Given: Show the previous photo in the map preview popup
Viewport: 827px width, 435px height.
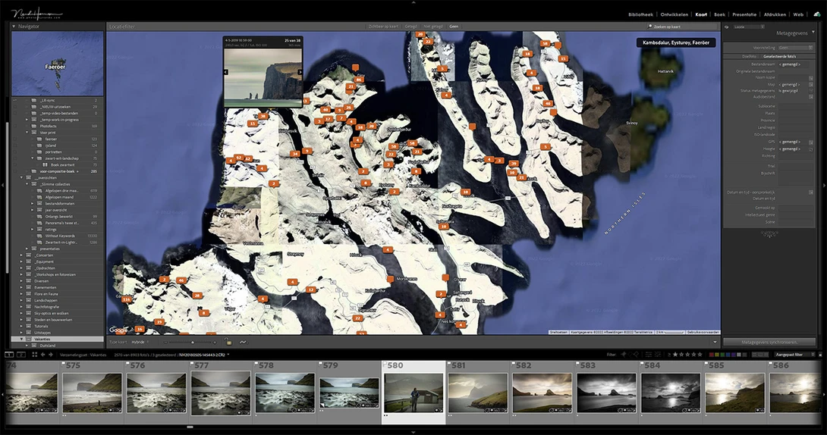Looking at the screenshot, I should [226, 72].
